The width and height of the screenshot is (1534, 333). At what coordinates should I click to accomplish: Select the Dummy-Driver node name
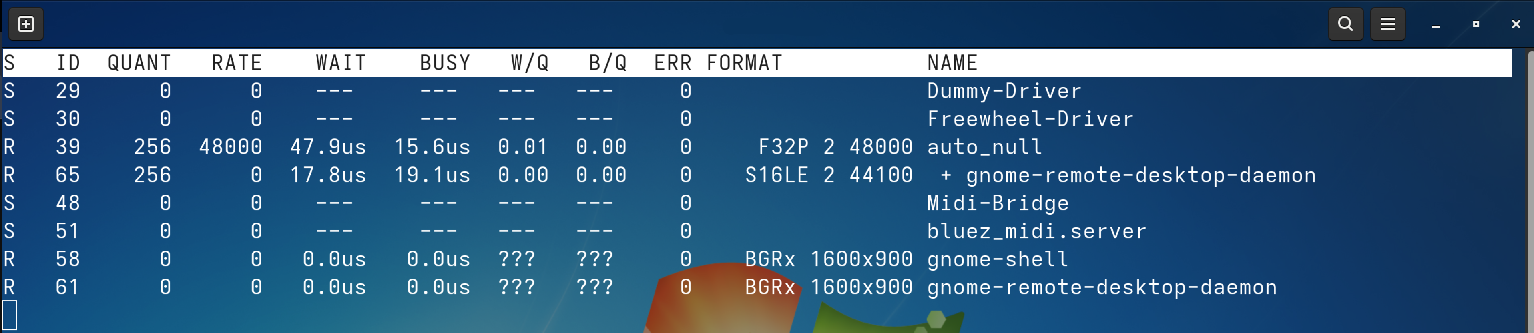[x=1004, y=91]
